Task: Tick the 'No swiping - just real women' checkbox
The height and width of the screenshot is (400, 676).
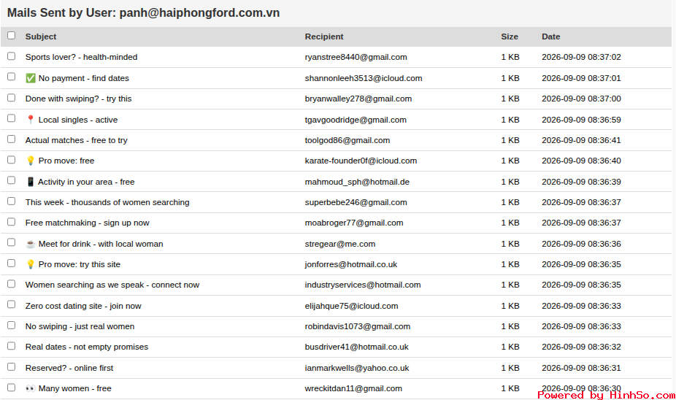Action: (x=11, y=325)
